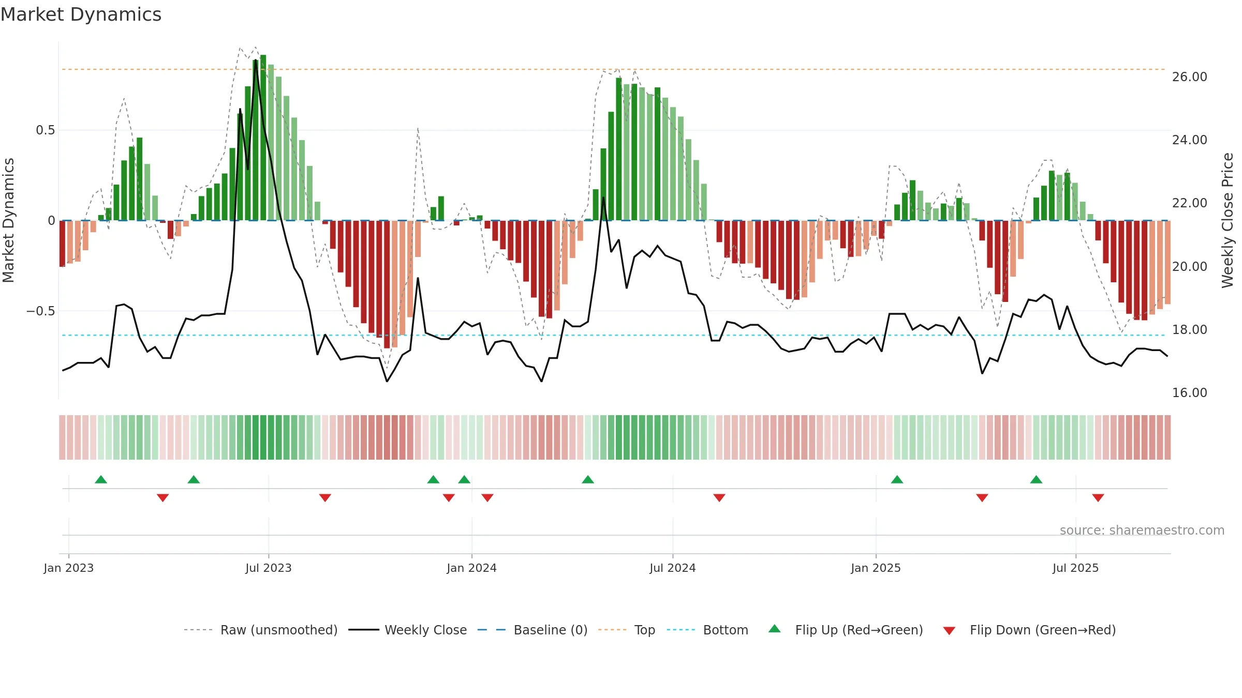Select the flip-down marker just after Jul 2025
This screenshot has height=698, width=1242.
(1098, 498)
